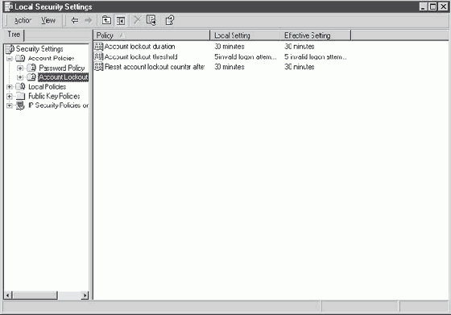Click the Effective Setting column header
The image size is (451, 315).
click(316, 35)
